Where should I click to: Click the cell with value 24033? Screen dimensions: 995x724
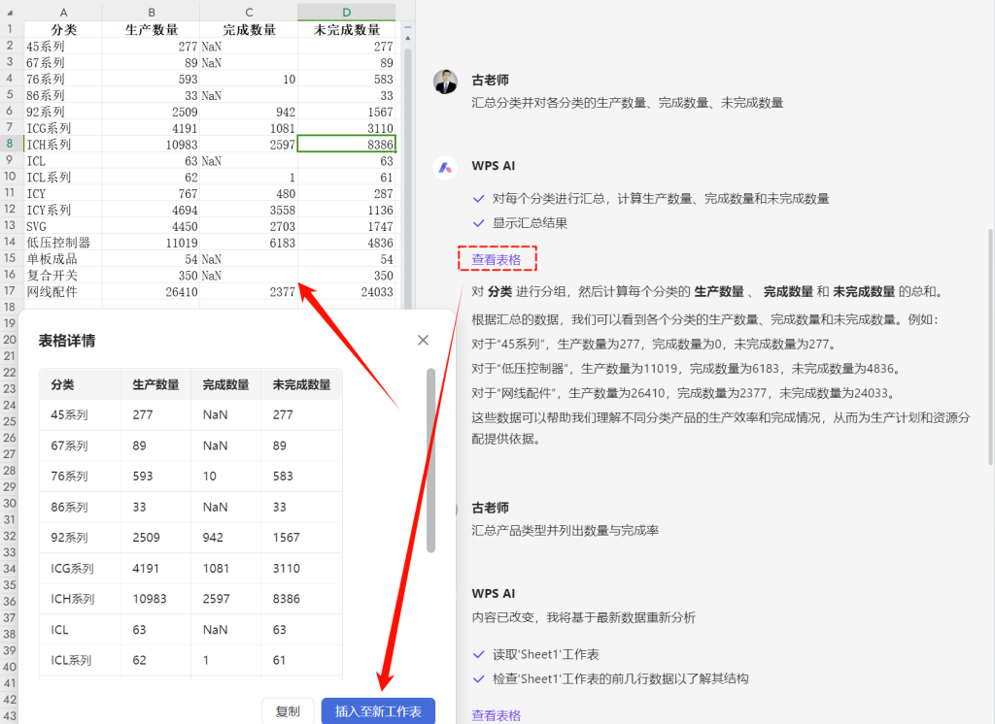tap(347, 291)
